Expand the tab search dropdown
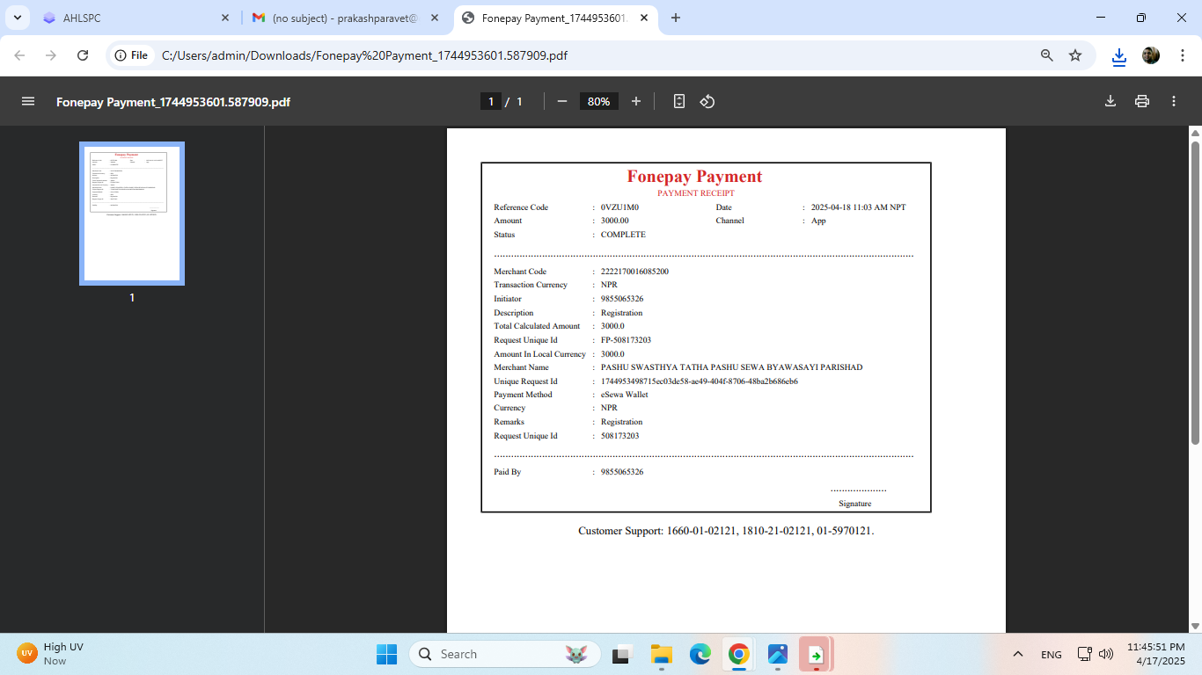 click(x=17, y=18)
